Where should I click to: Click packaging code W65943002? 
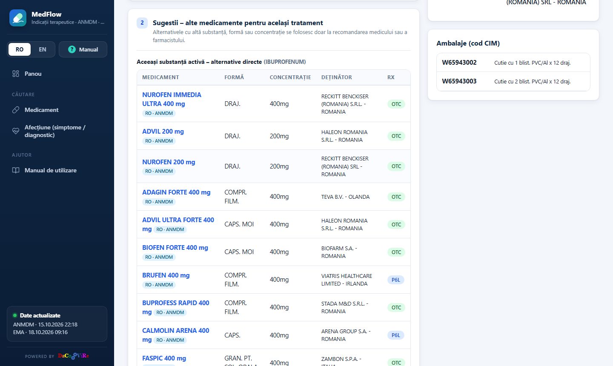459,63
